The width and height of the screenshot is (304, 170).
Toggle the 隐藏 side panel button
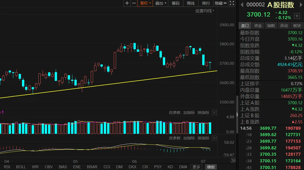pos(221,3)
